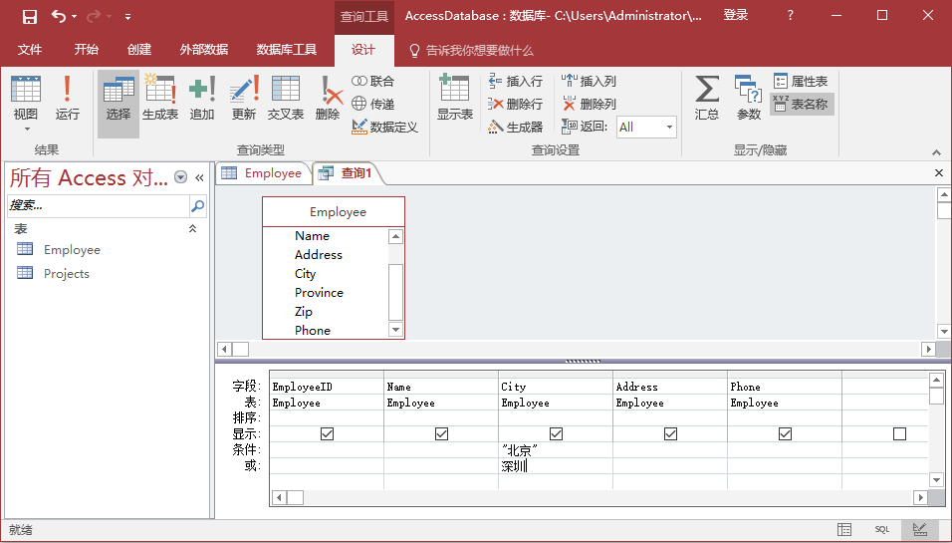Switch to the Employee document tab
Image resolution: width=952 pixels, height=543 pixels.
[262, 173]
